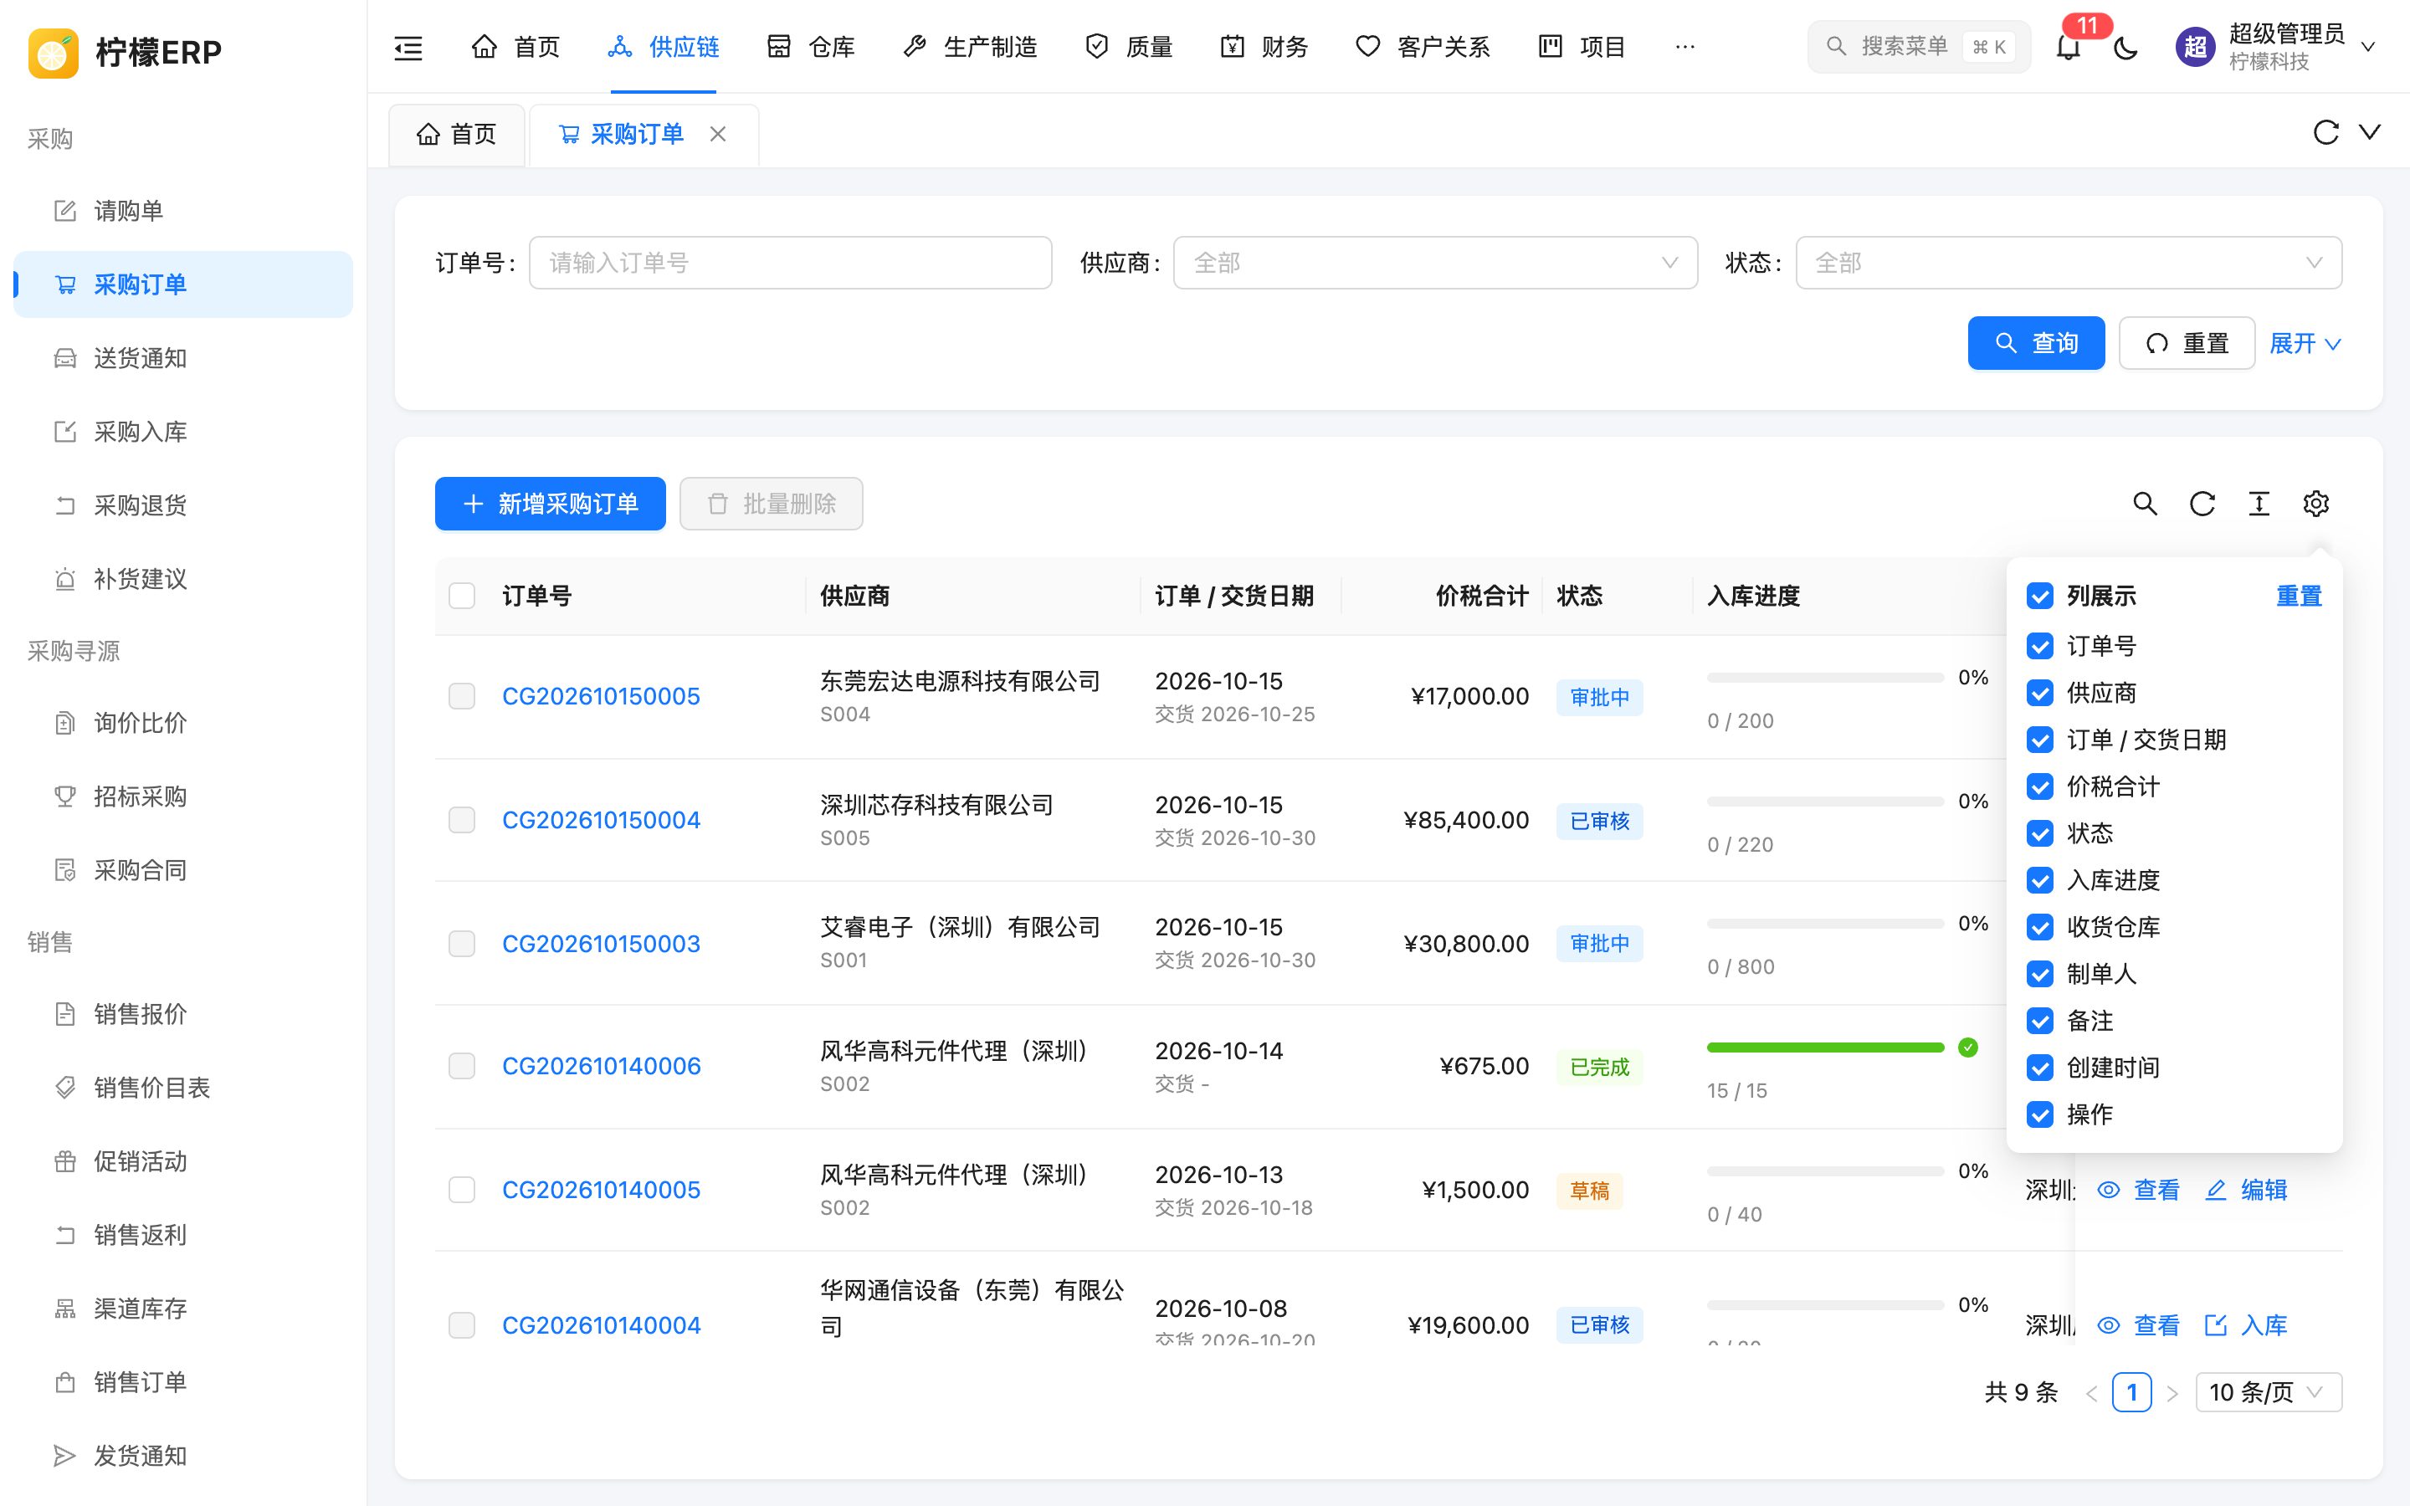This screenshot has width=2410, height=1506.
Task: Expand the tab bar chevron menu
Action: point(2370,132)
